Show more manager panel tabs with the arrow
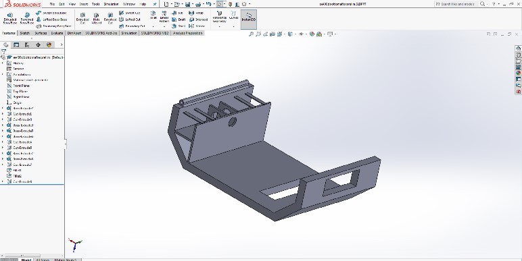Image resolution: width=522 pixels, height=261 pixels. click(x=62, y=45)
